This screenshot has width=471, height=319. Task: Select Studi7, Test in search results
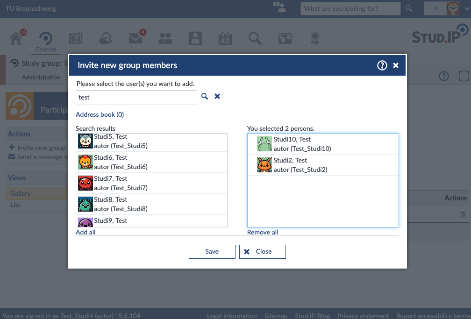152,183
